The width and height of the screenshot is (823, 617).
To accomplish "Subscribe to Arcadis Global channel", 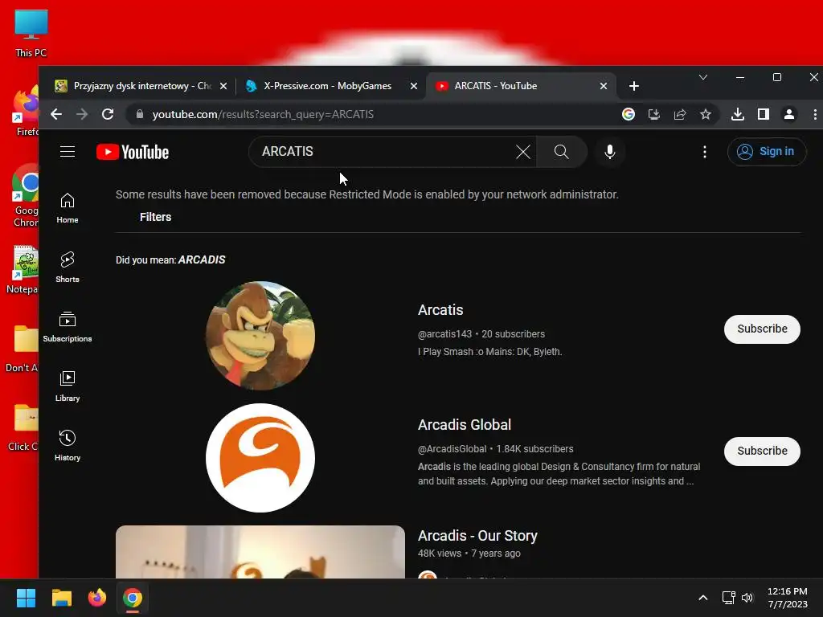I will pyautogui.click(x=762, y=452).
